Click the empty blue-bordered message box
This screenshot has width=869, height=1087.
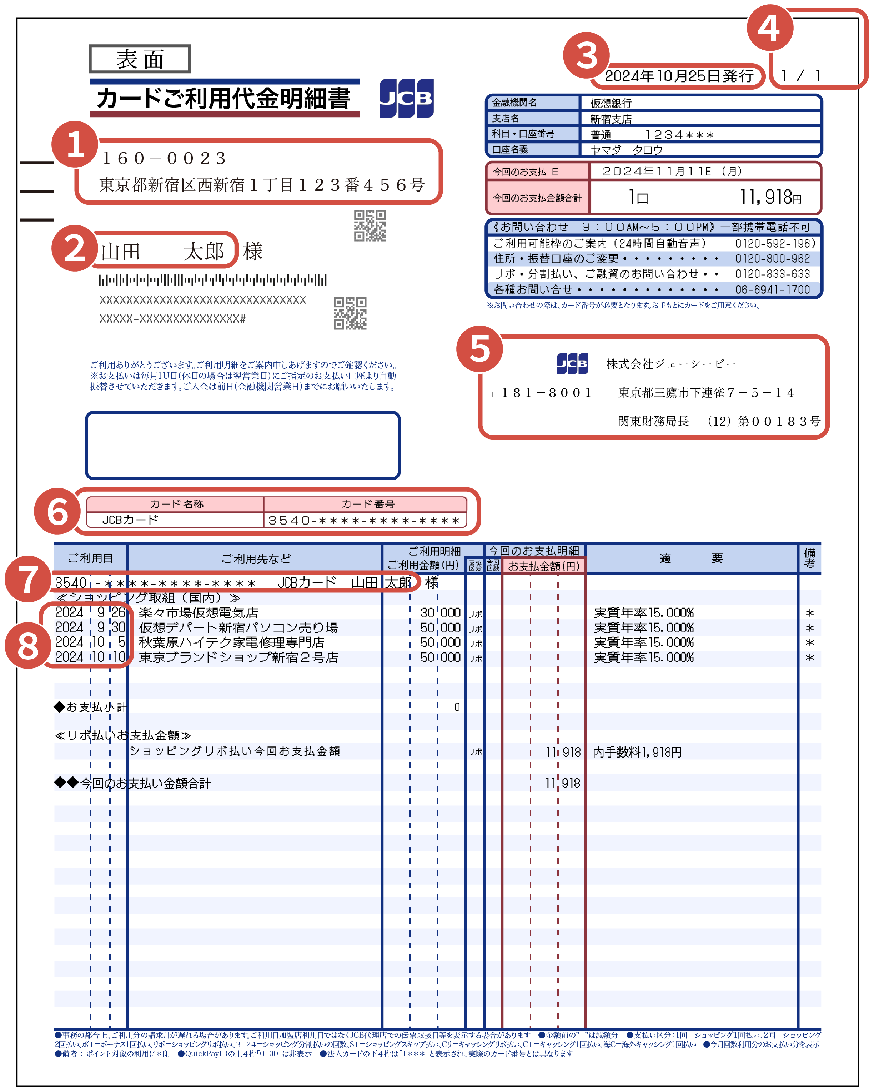pos(243,445)
